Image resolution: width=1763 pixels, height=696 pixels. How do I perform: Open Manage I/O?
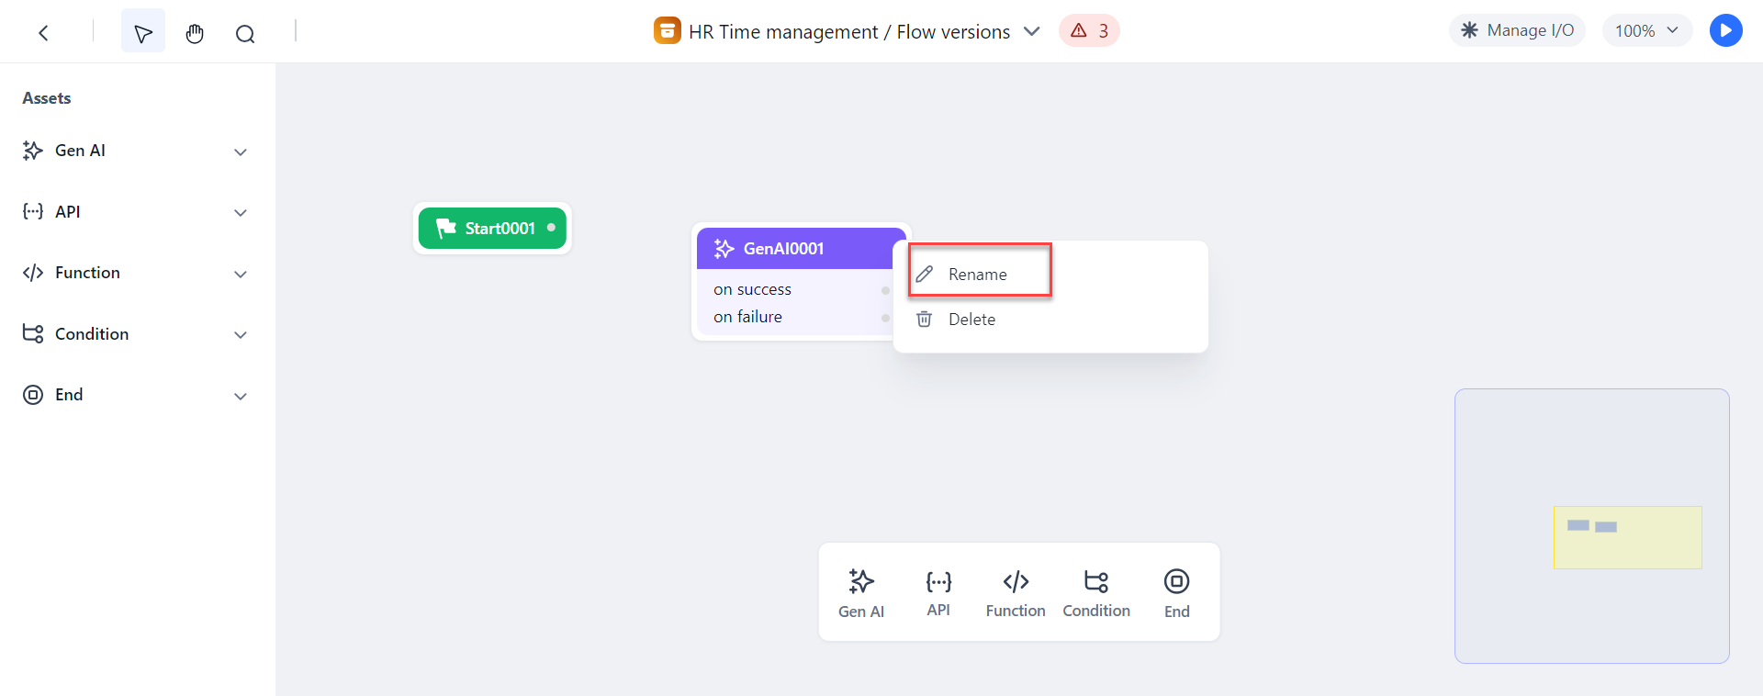point(1517,30)
